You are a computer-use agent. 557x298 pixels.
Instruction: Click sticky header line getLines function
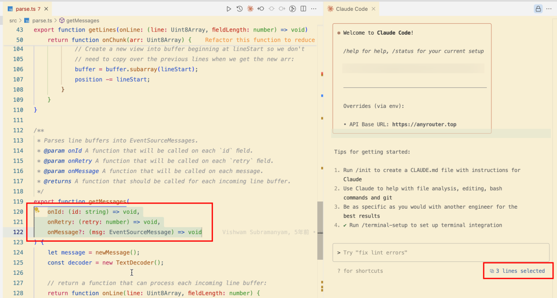(171, 30)
